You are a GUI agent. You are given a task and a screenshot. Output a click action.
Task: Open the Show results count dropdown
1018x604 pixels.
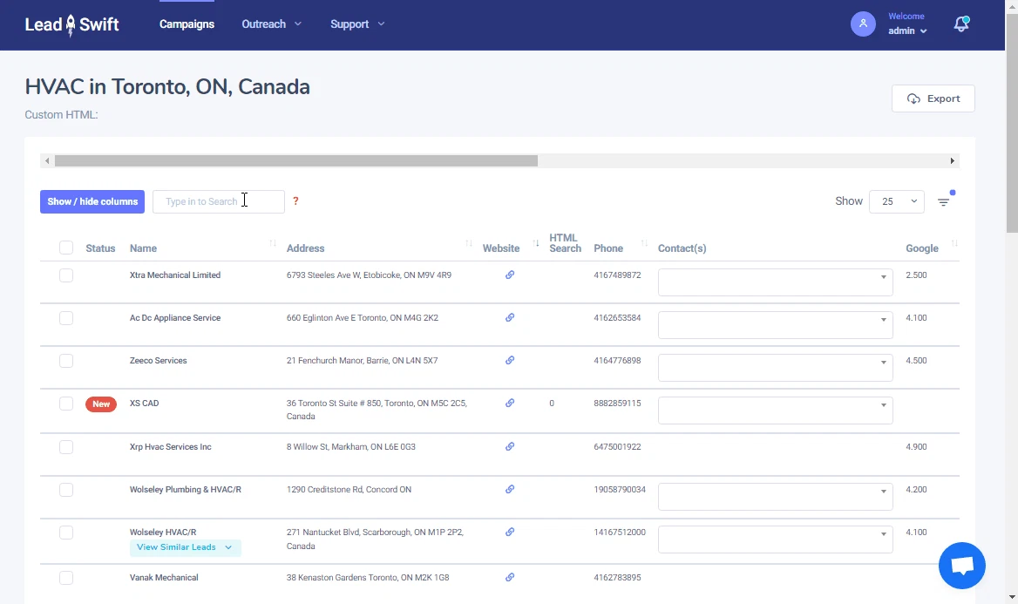(x=896, y=201)
